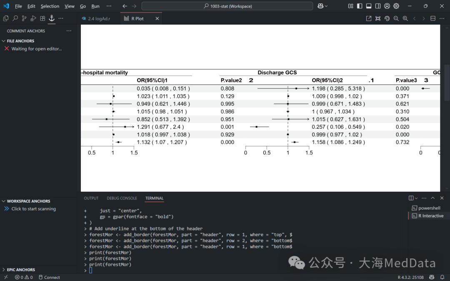Screen dimensions: 450x281
Task: Show additional activity bar views ellipsis
Action: click(x=61, y=18)
